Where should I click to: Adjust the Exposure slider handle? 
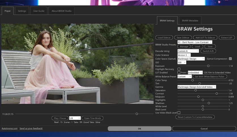pos(208,66)
